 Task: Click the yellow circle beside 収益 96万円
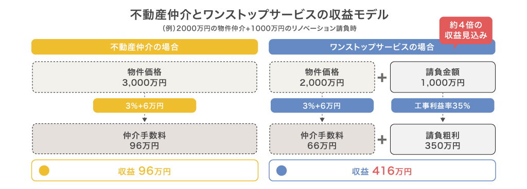(x=44, y=171)
